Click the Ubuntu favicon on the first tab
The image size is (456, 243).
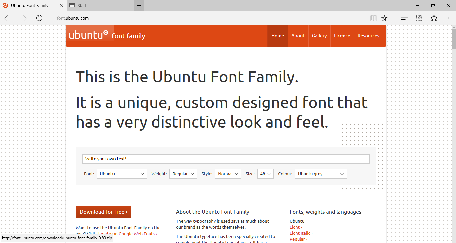click(5, 5)
